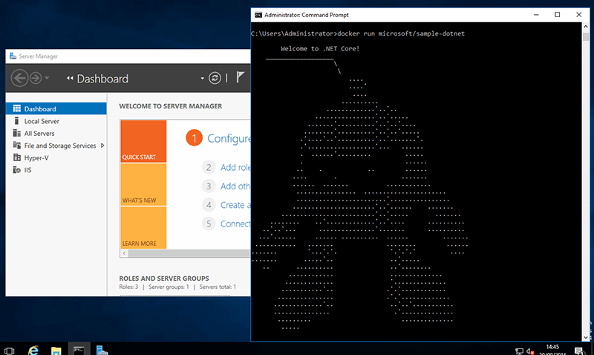The image size is (594, 355).
Task: Select IIS in the navigation pane
Action: [27, 170]
